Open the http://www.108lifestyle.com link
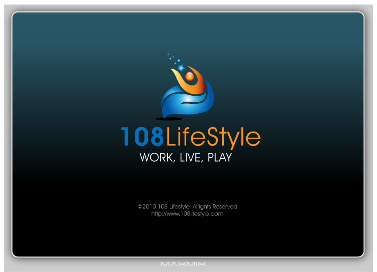Image resolution: width=377 pixels, height=272 pixels. point(187,214)
